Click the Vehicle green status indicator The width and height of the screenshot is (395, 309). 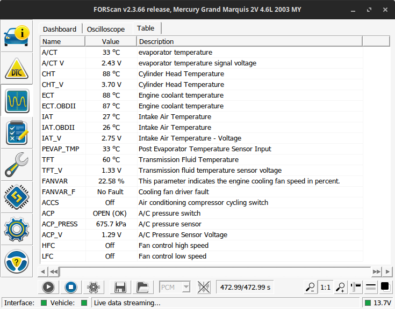coord(84,303)
